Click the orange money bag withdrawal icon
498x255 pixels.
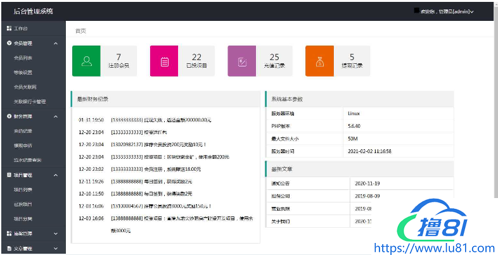[x=320, y=61]
